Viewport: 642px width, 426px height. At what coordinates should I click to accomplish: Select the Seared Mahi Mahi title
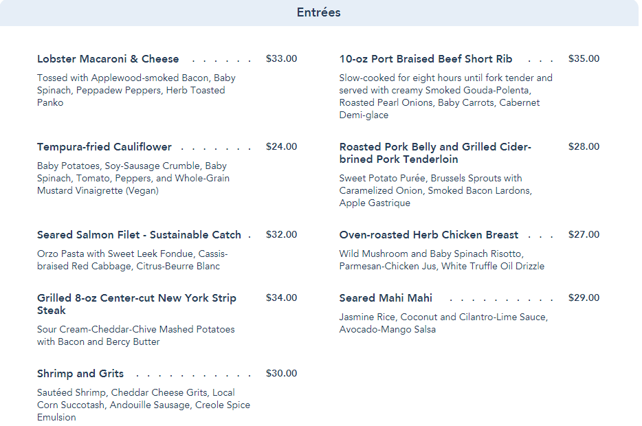point(386,298)
